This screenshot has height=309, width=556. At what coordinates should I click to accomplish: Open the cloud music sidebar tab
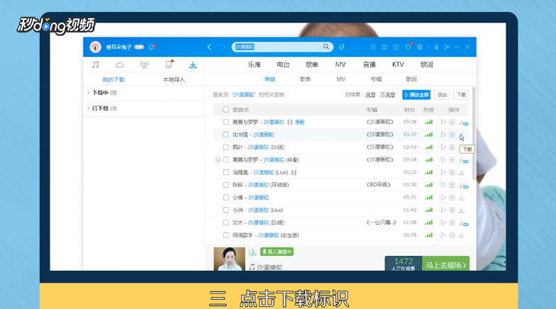[120, 64]
